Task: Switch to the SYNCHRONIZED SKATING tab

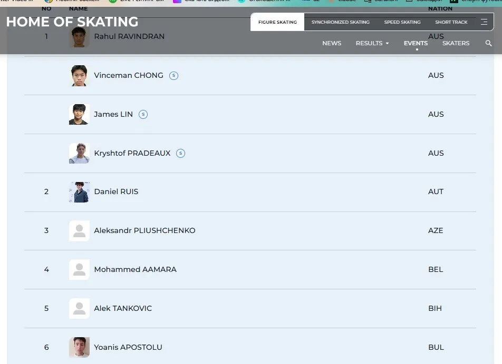Action: click(340, 22)
